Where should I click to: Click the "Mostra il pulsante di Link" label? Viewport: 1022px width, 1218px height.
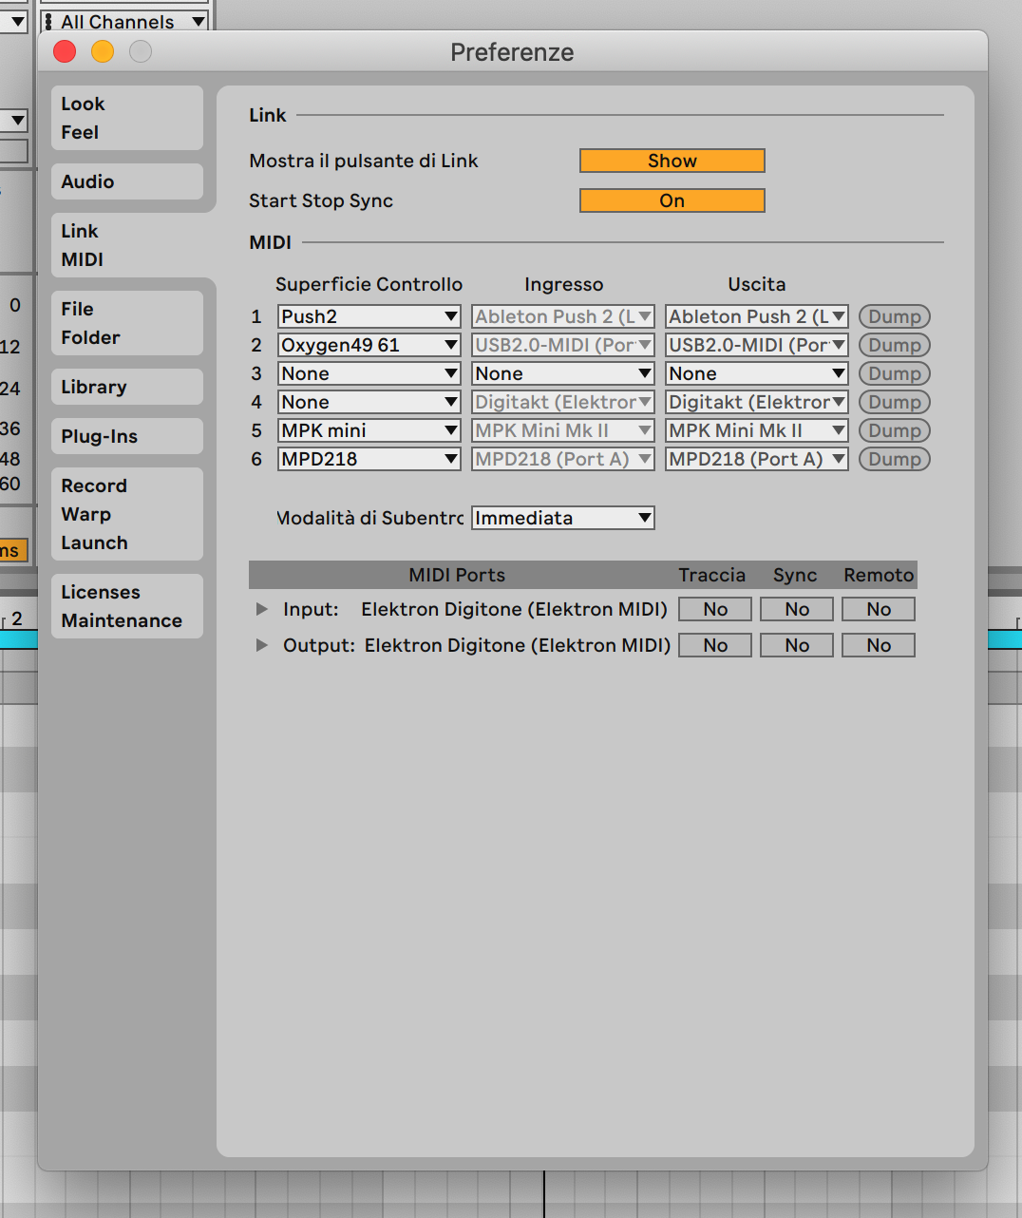[x=364, y=161]
